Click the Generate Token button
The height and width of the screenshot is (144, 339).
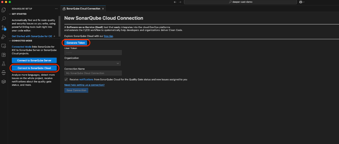(x=76, y=43)
